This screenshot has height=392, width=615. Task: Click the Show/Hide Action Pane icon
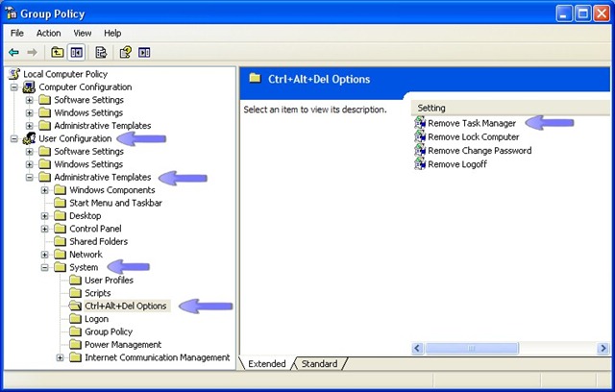click(144, 52)
